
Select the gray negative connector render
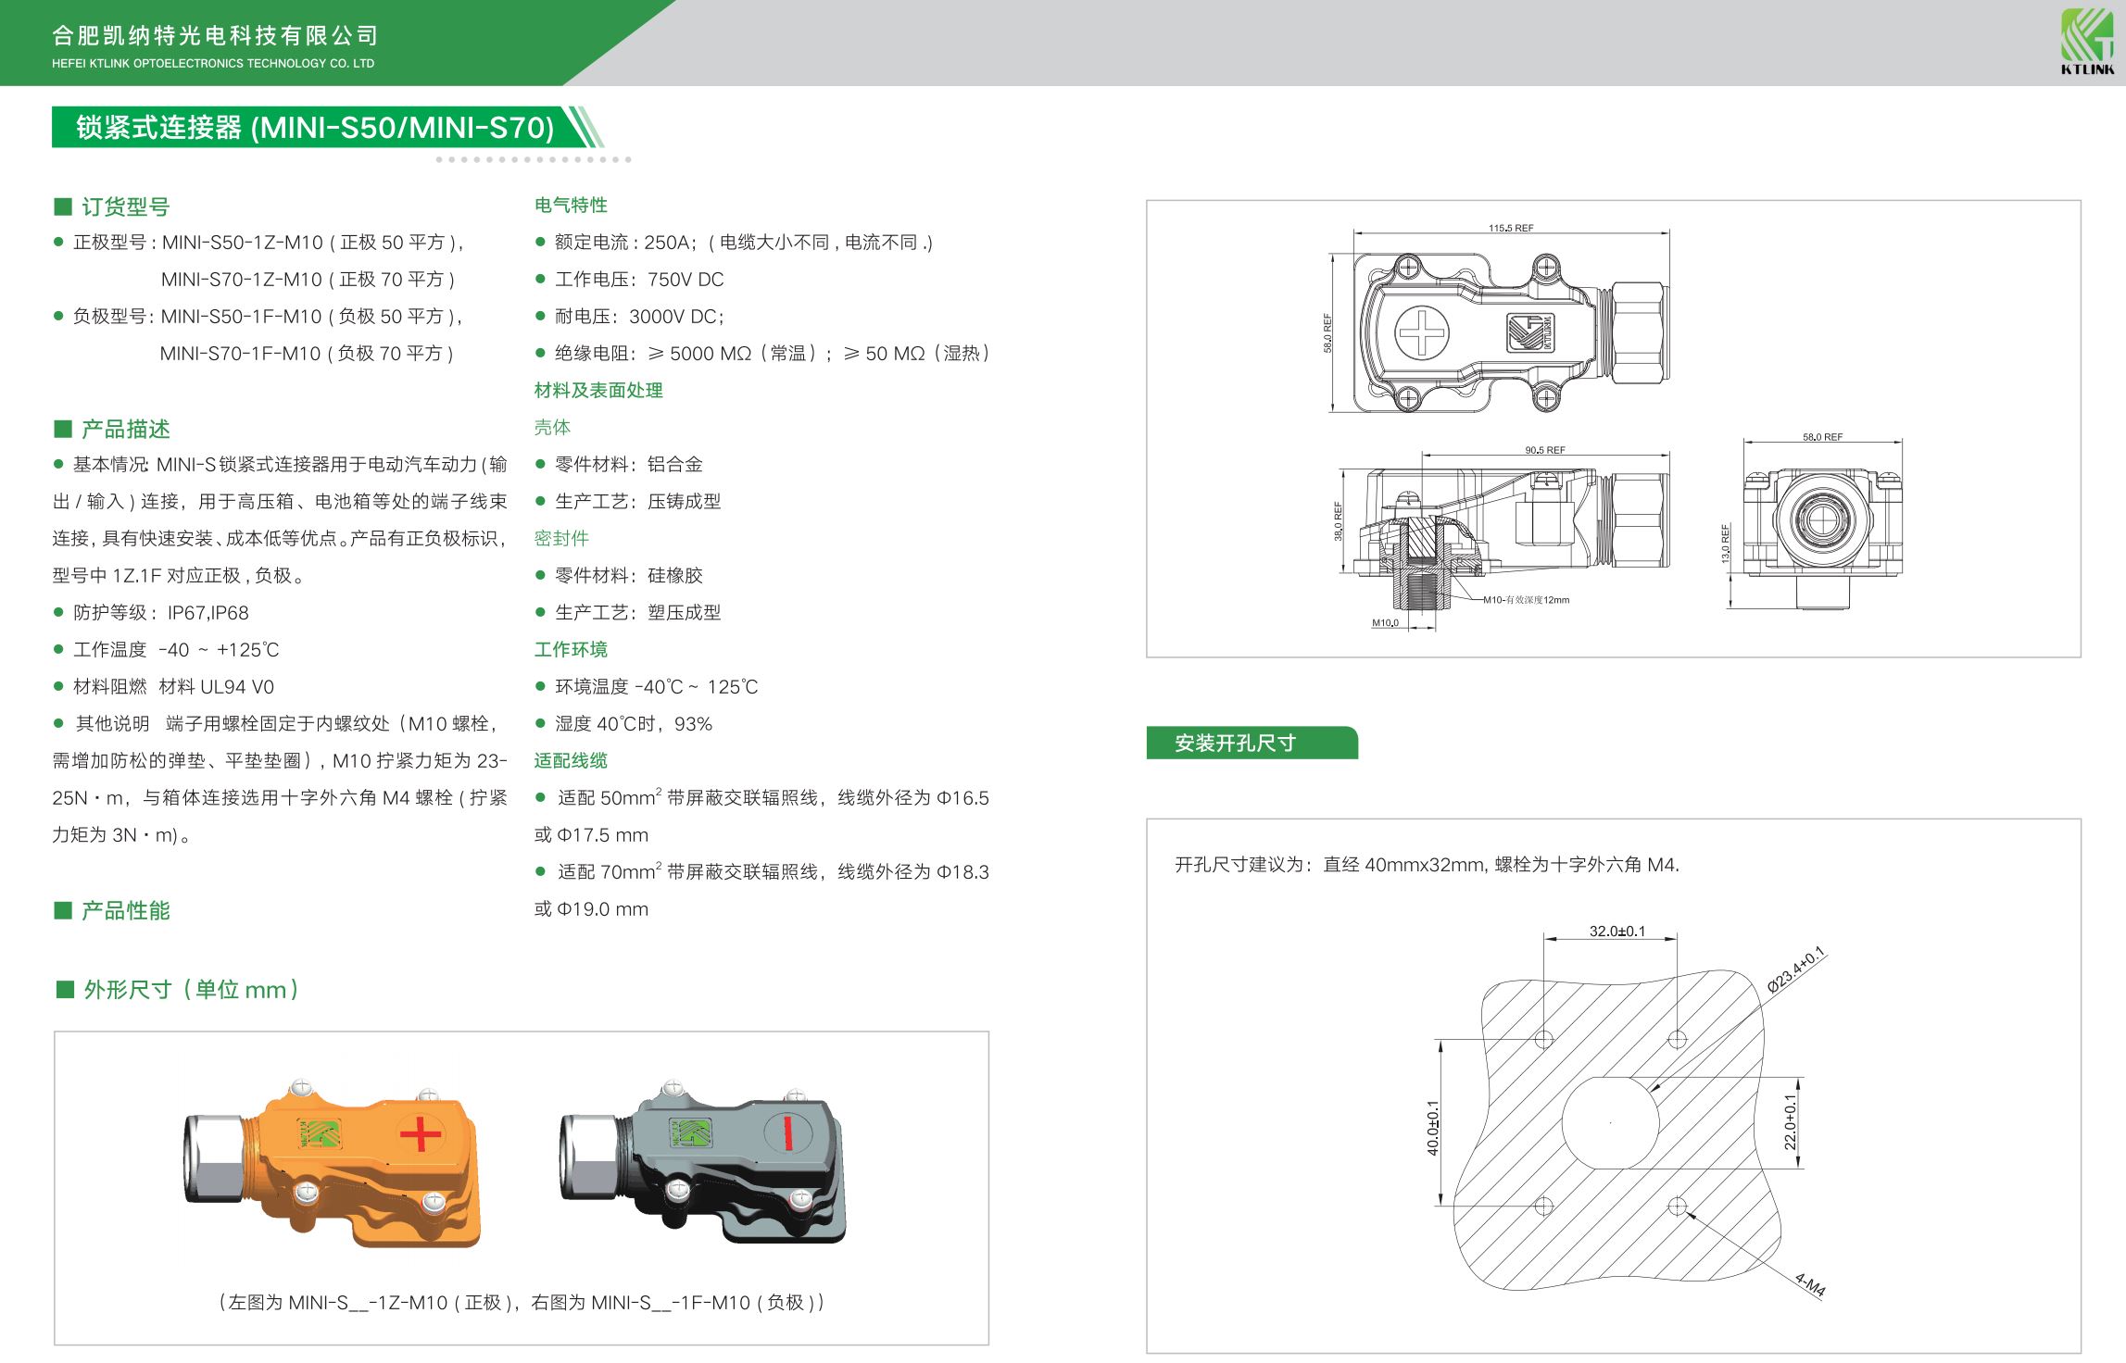tap(703, 1159)
